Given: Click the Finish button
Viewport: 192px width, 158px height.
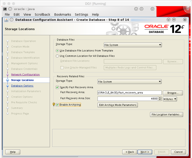Looking at the screenshot, I should 162,152.
